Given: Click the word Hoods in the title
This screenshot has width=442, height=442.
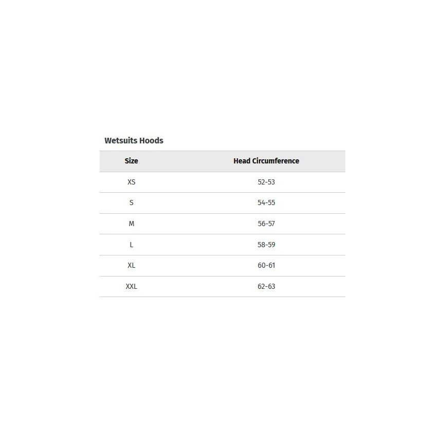Looking at the screenshot, I should [x=152, y=140].
